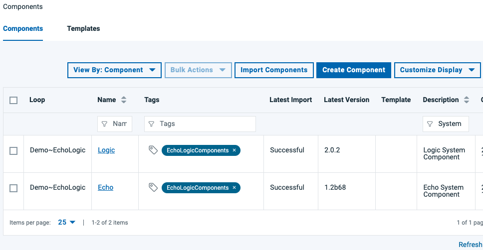The image size is (483, 250).
Task: Click the Create Component button
Action: (x=354, y=70)
